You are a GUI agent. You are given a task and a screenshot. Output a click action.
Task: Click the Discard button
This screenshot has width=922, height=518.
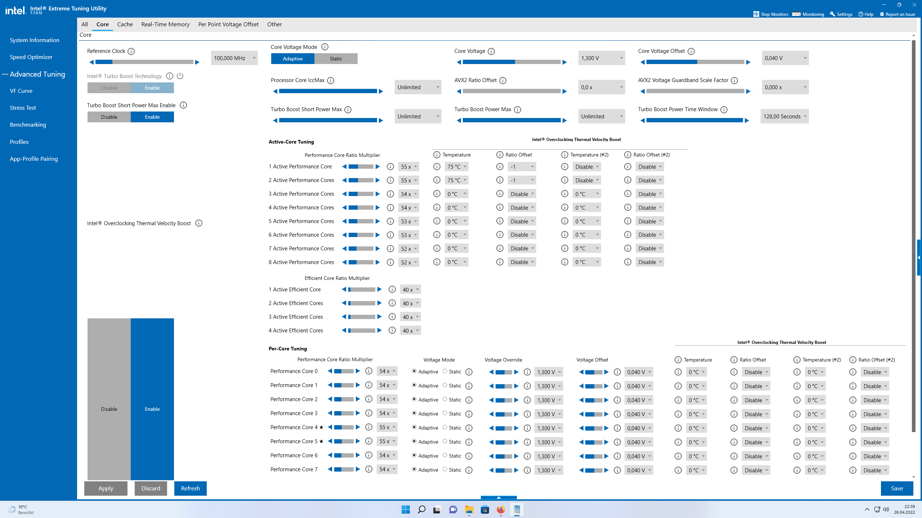[x=151, y=488]
